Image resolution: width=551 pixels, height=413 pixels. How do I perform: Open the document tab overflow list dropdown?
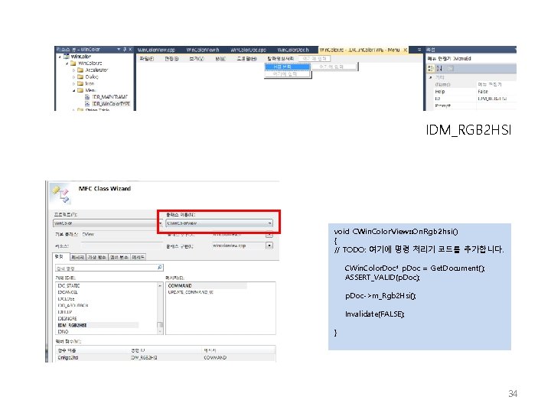pos(419,50)
